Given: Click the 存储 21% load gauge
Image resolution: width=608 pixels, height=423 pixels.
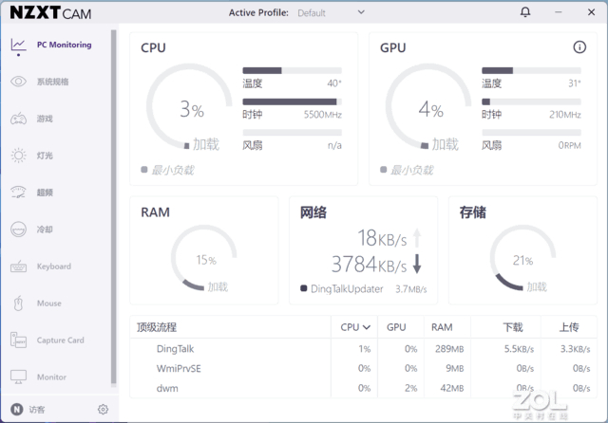Looking at the screenshot, I should [x=522, y=258].
